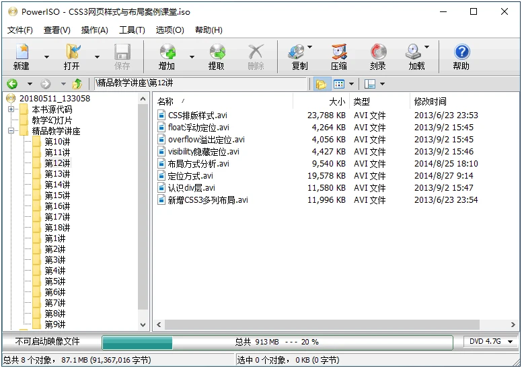Click the view mode grid icon
The image size is (522, 368).
[x=339, y=84]
